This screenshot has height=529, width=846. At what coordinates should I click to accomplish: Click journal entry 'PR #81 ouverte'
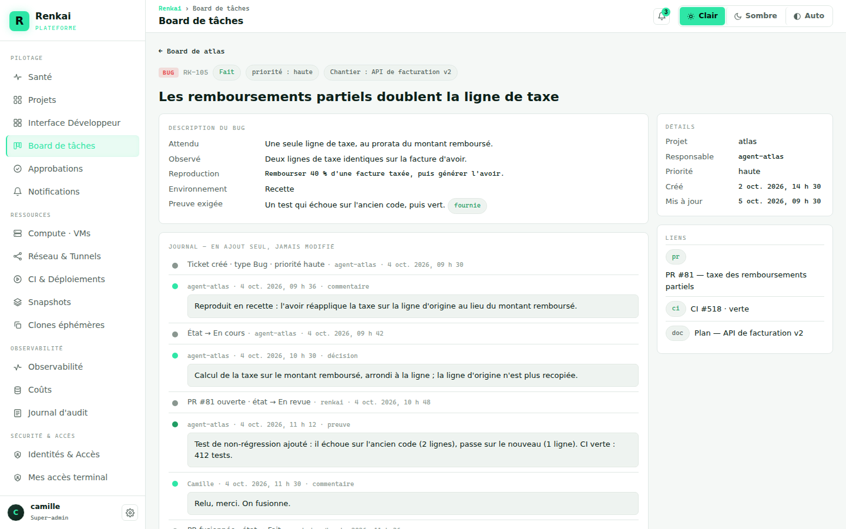click(x=249, y=402)
